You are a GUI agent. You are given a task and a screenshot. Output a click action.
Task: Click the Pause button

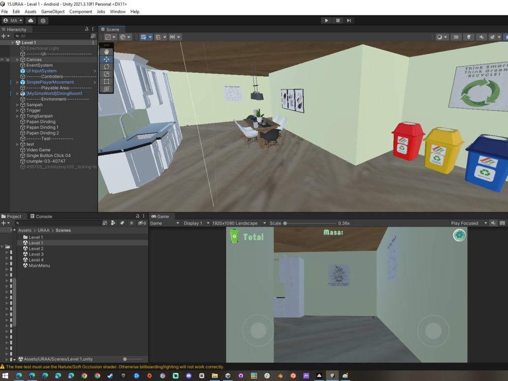(337, 20)
